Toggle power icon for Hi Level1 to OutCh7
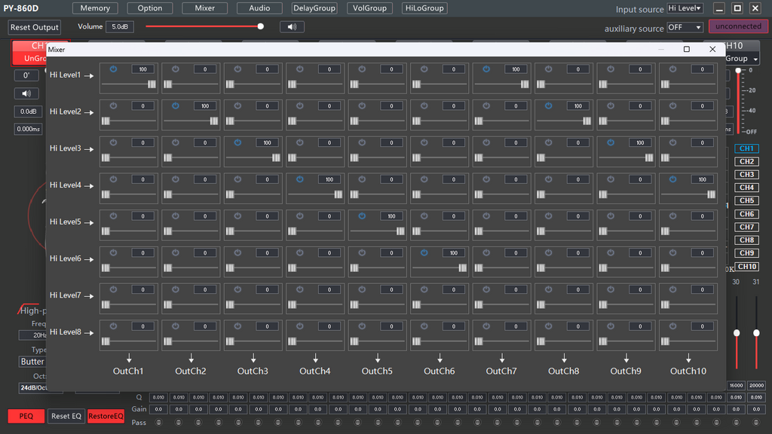Viewport: 772px width, 434px height. [486, 69]
